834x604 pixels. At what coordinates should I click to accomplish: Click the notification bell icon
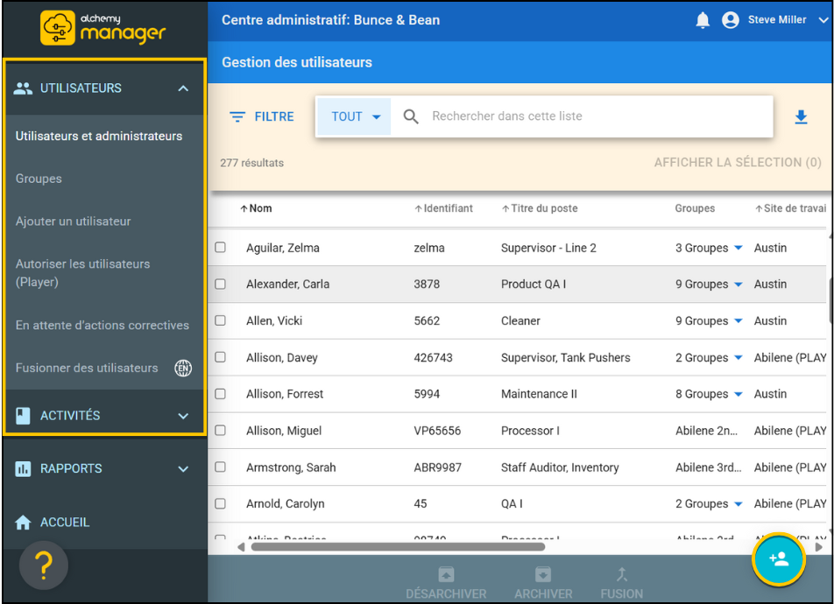coord(703,20)
